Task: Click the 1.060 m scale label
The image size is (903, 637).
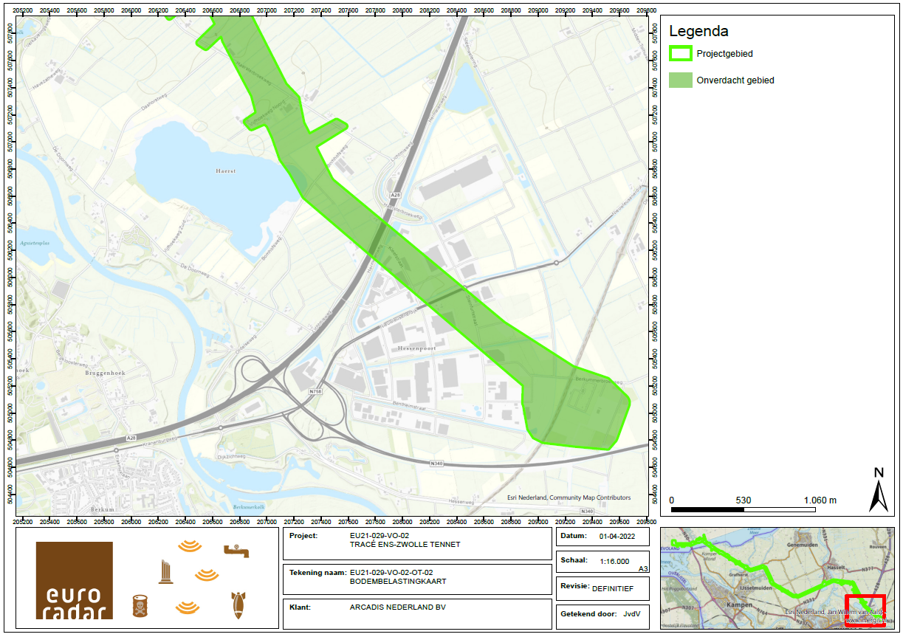Action: click(819, 500)
